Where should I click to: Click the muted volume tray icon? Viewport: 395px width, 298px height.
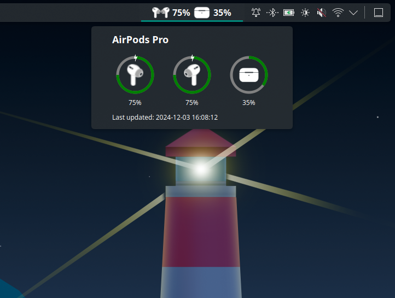click(322, 13)
